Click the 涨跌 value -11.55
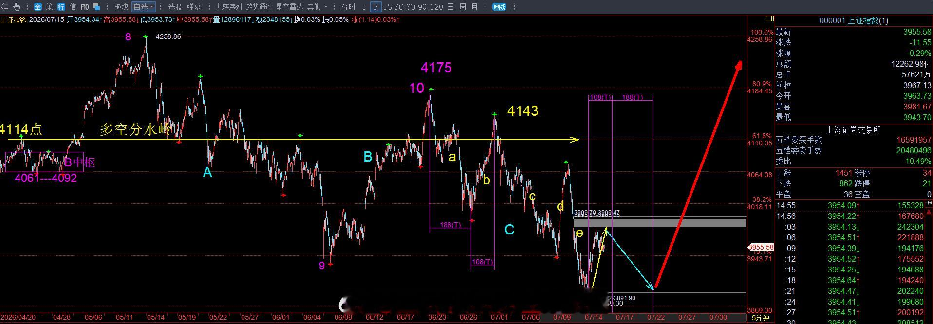This screenshot has width=933, height=324. (x=920, y=42)
